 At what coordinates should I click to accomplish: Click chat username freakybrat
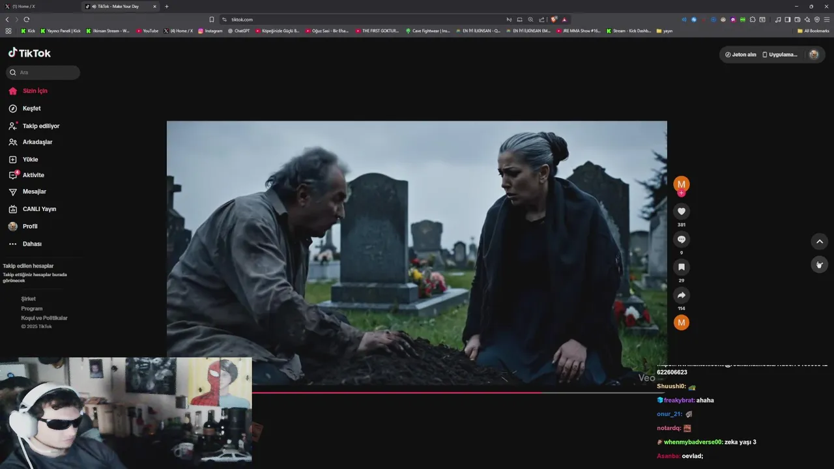point(679,401)
